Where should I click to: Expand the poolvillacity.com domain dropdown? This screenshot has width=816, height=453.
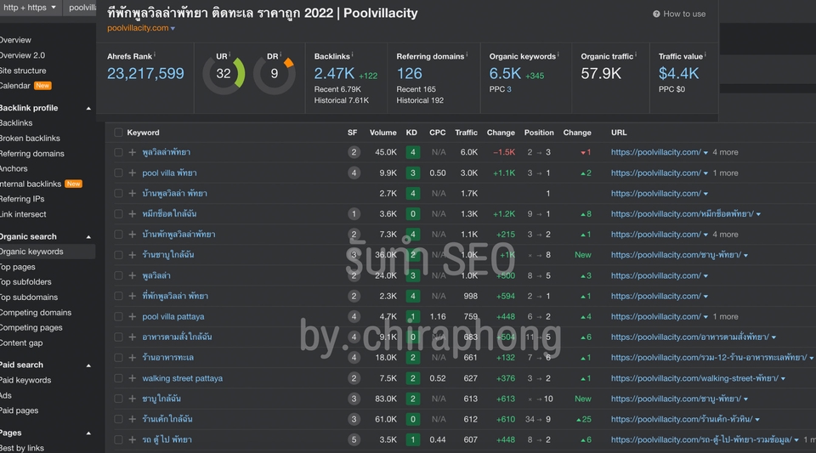[173, 29]
